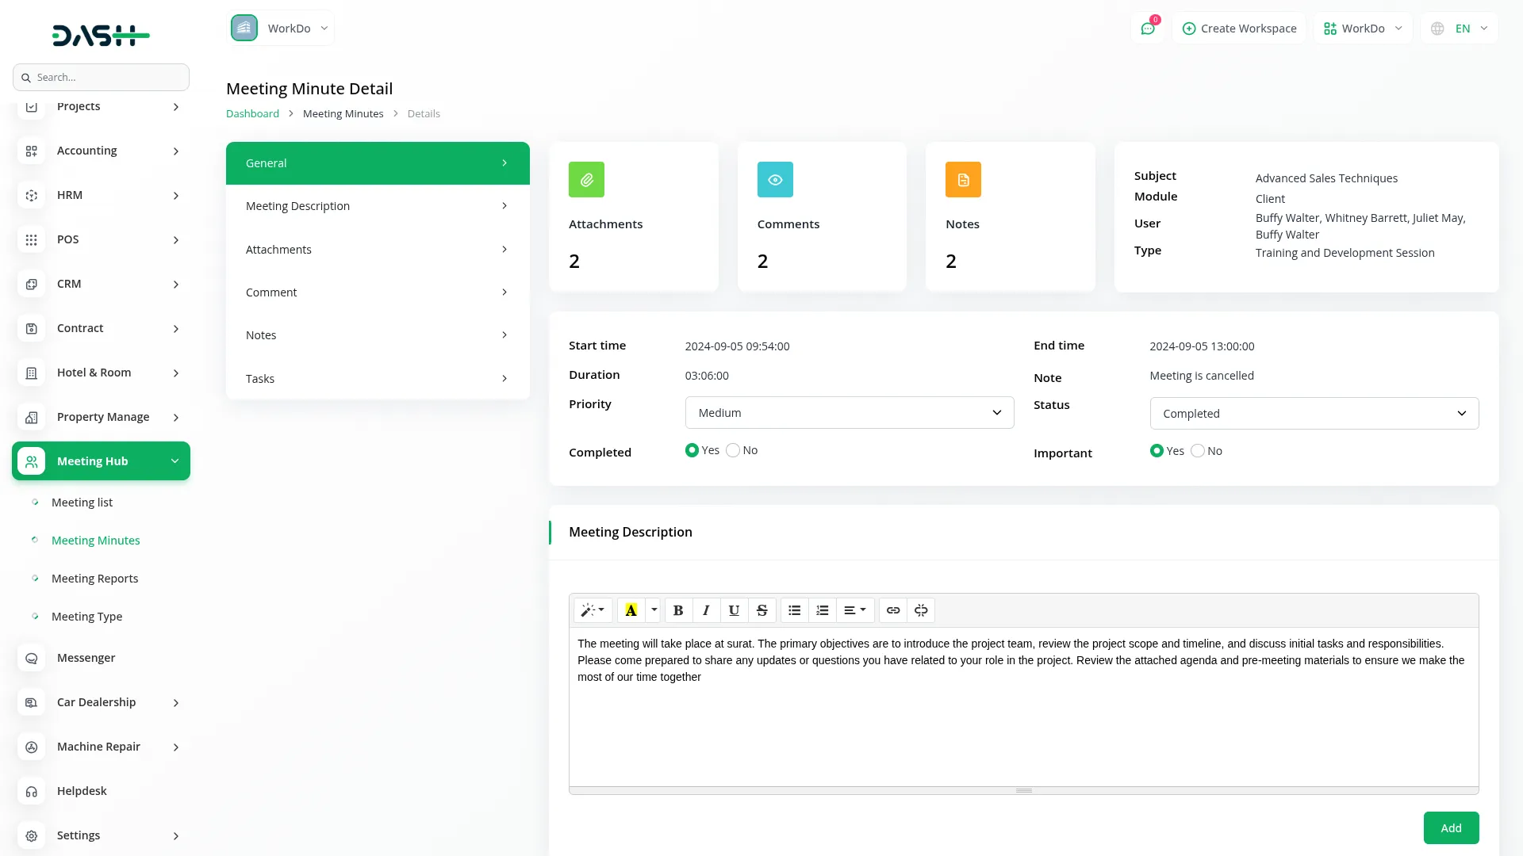Image resolution: width=1523 pixels, height=856 pixels.
Task: Select Yes radio for Important
Action: (x=1157, y=451)
